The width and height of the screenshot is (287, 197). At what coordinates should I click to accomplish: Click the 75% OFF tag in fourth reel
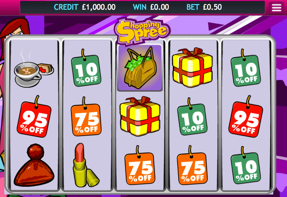pos(192,165)
